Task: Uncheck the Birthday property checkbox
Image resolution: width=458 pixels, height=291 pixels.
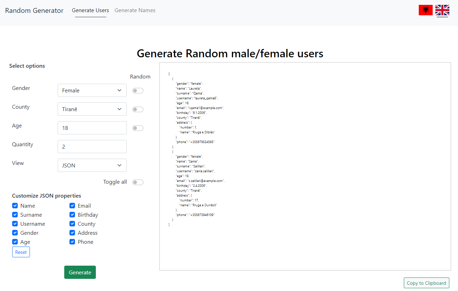Action: pyautogui.click(x=72, y=215)
